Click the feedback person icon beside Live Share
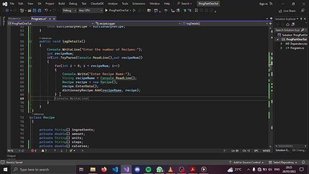309x174 pixels. tap(303, 11)
